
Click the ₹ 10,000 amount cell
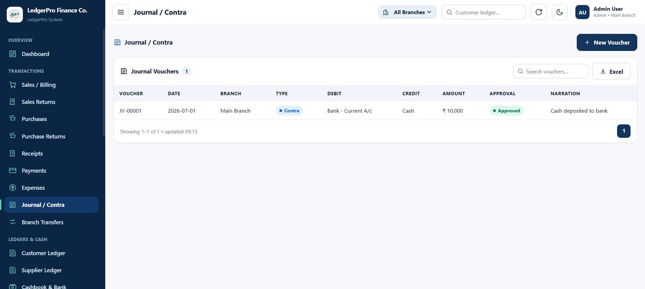click(453, 111)
